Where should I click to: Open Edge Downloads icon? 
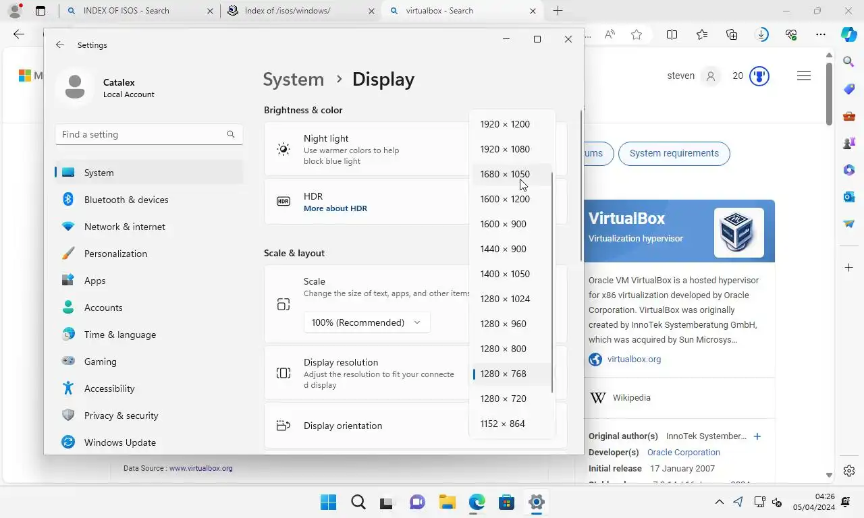click(x=761, y=34)
